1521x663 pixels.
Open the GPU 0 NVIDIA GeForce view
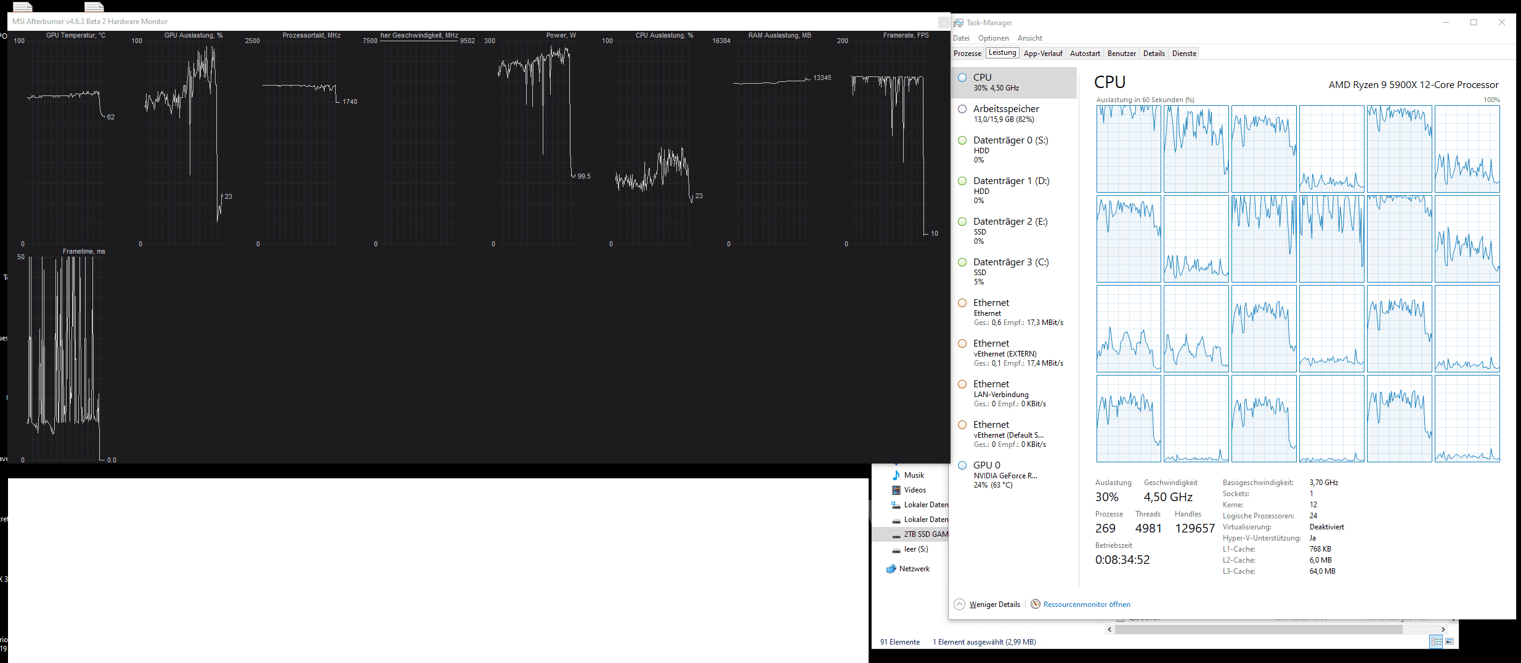(x=1014, y=475)
